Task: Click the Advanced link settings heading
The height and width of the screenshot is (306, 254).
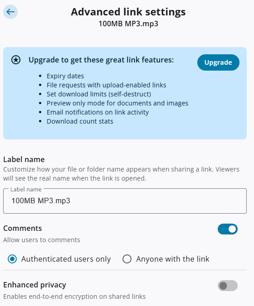Action: [128, 12]
